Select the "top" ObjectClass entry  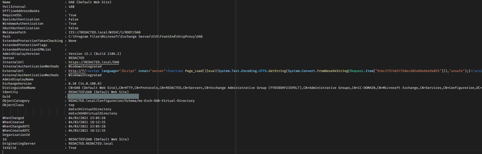click(72, 105)
